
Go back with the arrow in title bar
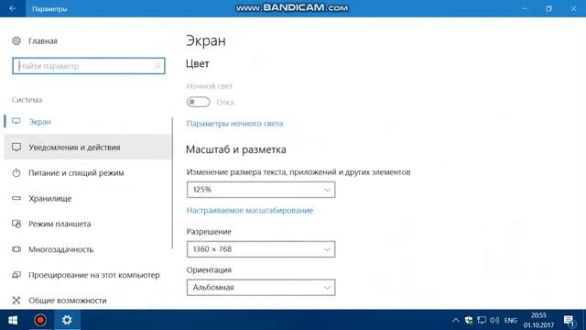[13, 8]
